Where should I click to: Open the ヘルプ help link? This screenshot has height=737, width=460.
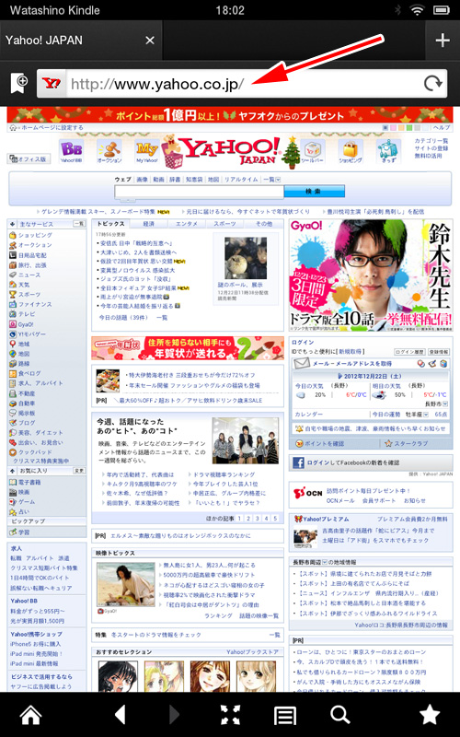coord(442,127)
